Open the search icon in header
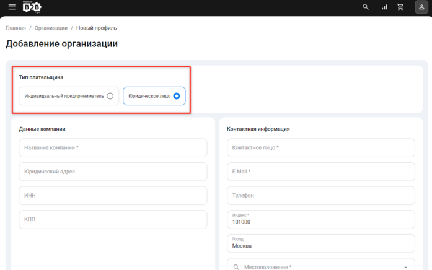 tap(366, 7)
